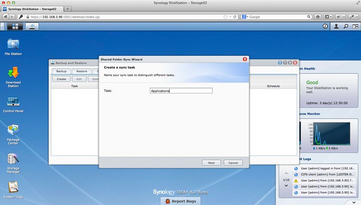Image resolution: width=361 pixels, height=205 pixels.
Task: Open File Station desktop icon
Action: 13,47
